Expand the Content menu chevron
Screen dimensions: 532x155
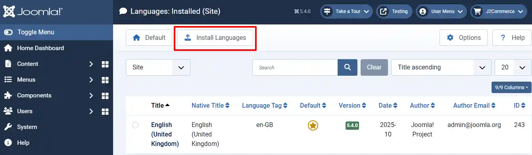point(91,64)
